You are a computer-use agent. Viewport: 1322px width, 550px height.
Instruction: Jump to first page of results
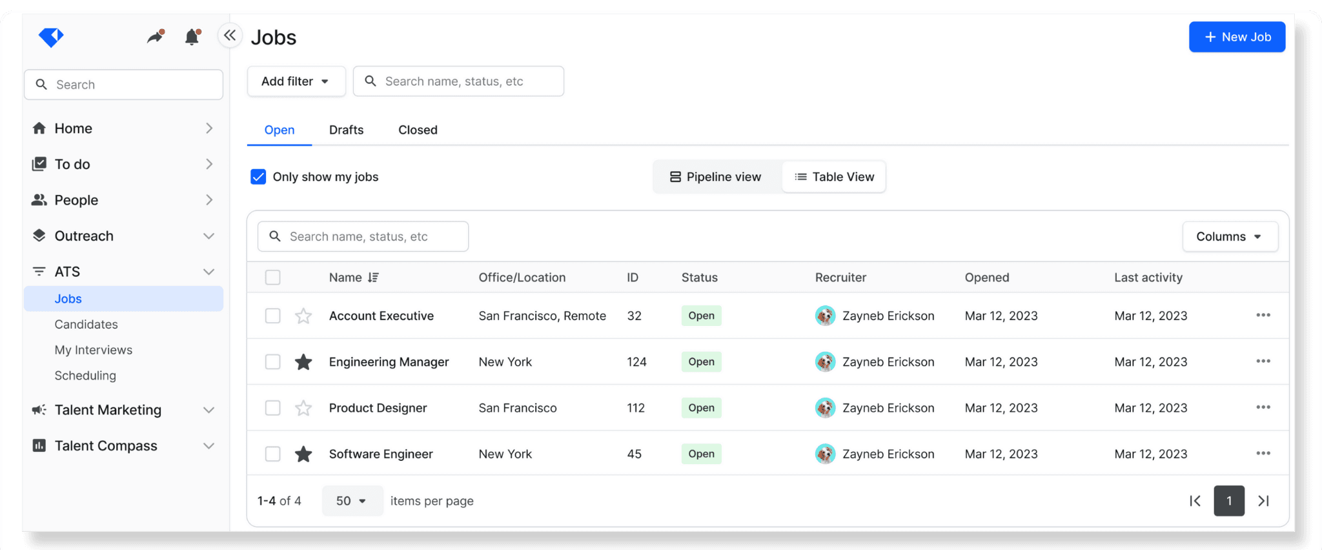pos(1195,501)
